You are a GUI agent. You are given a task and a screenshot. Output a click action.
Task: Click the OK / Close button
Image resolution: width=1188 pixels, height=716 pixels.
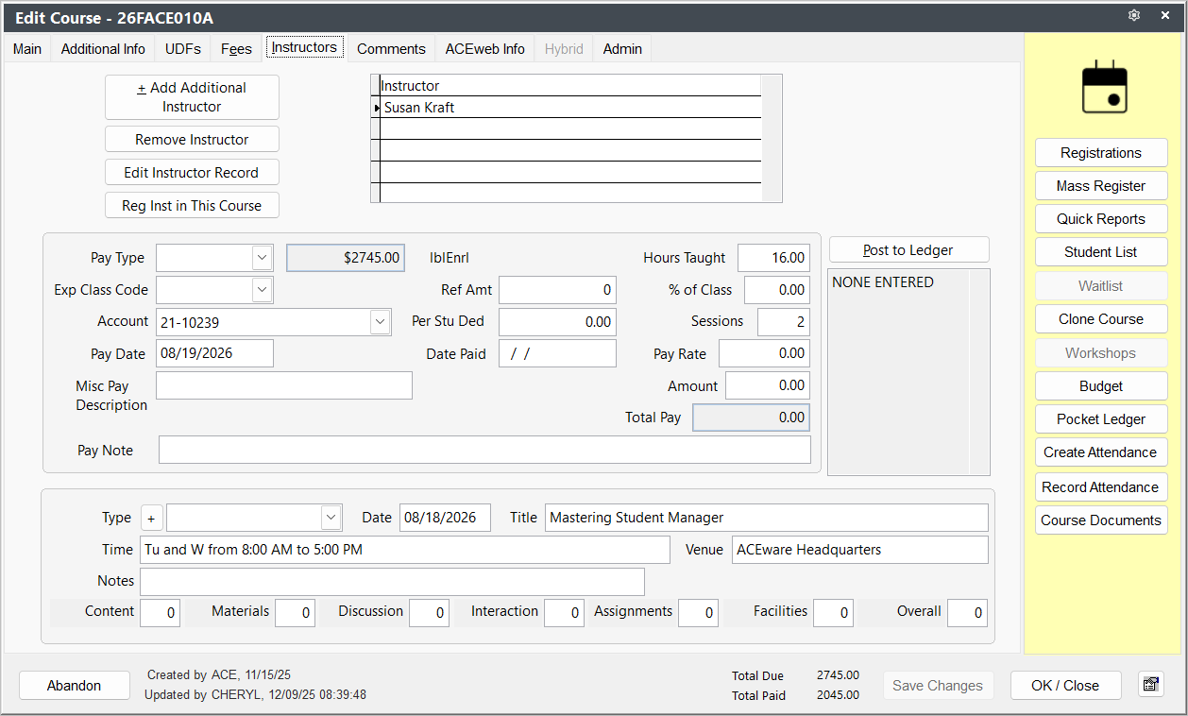(1065, 686)
